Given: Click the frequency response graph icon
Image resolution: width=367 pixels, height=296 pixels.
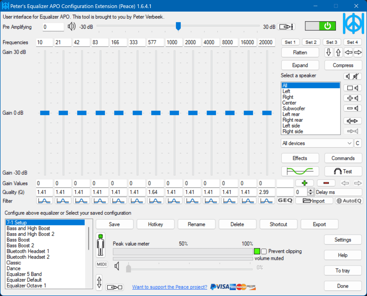Looking at the screenshot, I should point(300,171).
